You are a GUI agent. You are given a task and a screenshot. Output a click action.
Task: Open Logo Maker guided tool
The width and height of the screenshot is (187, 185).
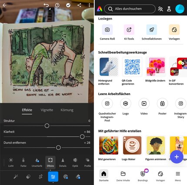tap(132, 148)
